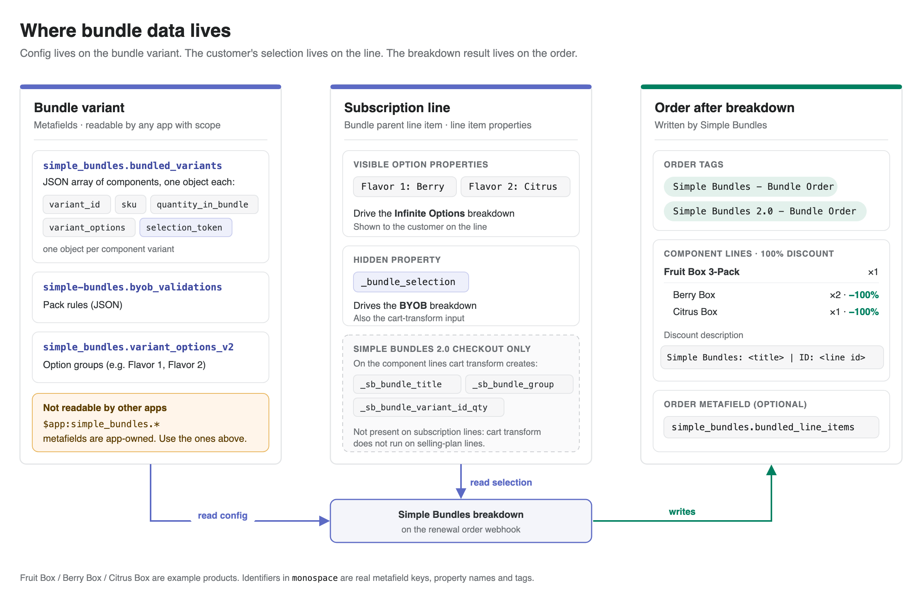Click the _sb_bundle_variant_id_qty chip
Image resolution: width=922 pixels, height=607 pixels.
click(x=428, y=408)
